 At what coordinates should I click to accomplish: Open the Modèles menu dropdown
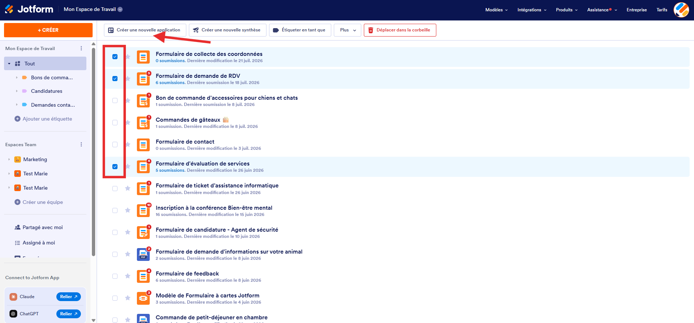496,10
